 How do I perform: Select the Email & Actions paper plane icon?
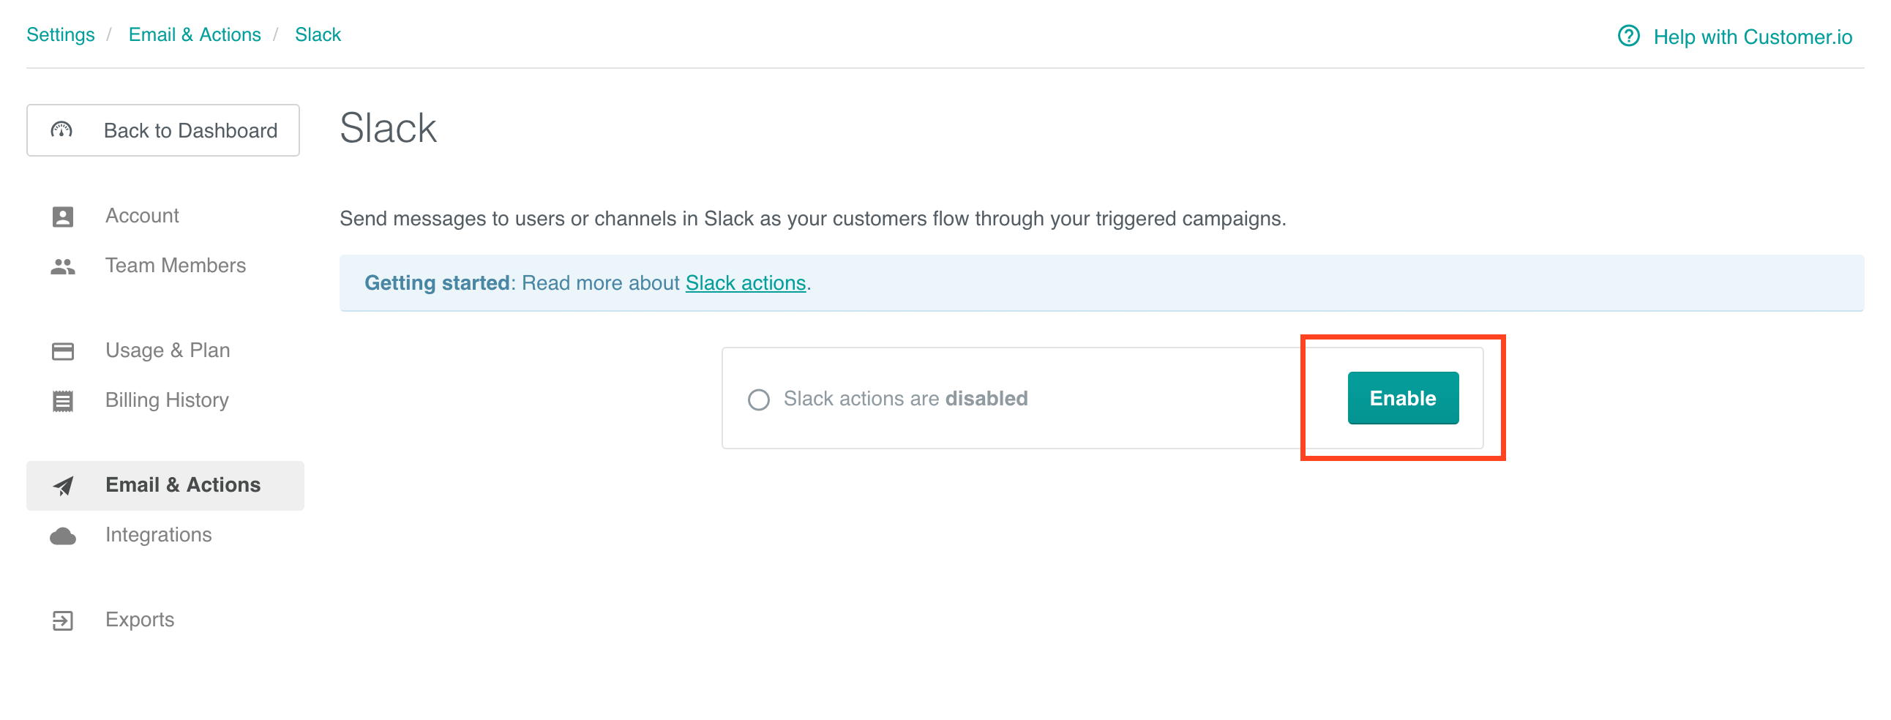pyautogui.click(x=63, y=485)
